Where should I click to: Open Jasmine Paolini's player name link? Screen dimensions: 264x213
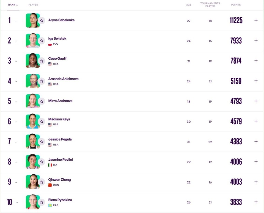pyautogui.click(x=61, y=160)
